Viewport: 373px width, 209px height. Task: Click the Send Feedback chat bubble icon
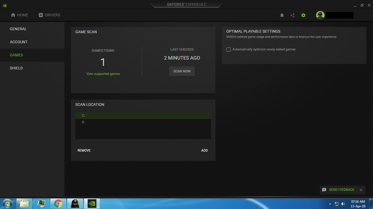[324, 190]
